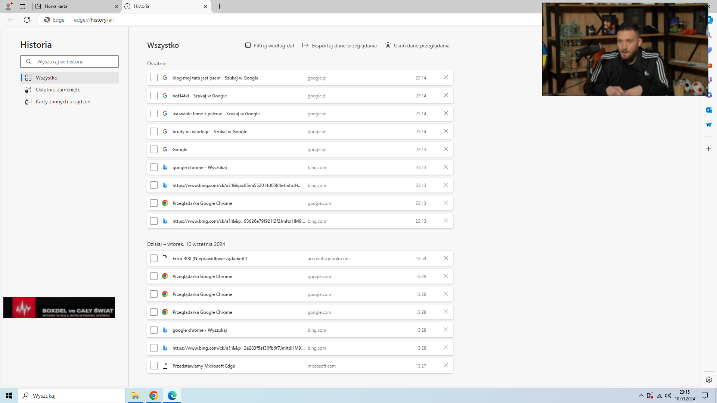This screenshot has height=403, width=717.
Task: Open a new tab with the plus icon
Action: coord(219,6)
